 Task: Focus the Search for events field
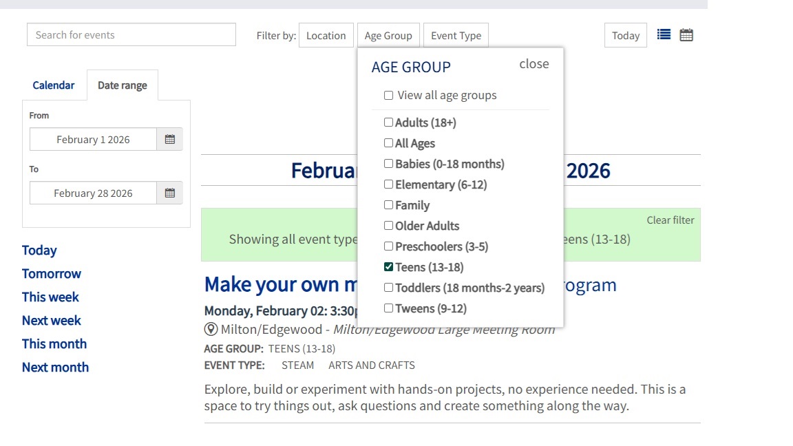(x=131, y=35)
